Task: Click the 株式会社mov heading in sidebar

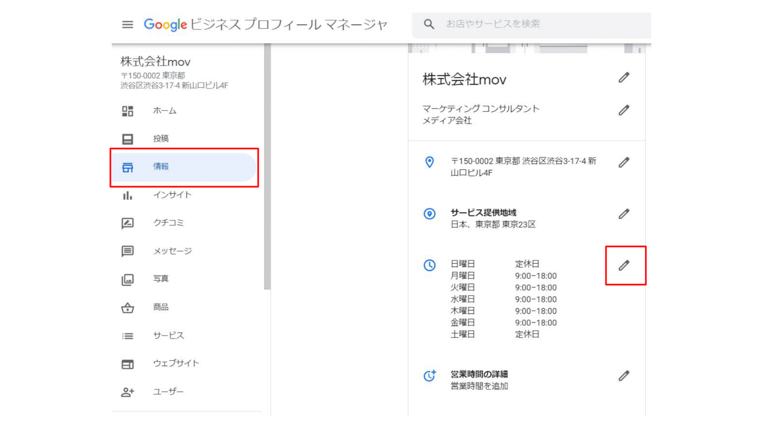Action: (155, 62)
